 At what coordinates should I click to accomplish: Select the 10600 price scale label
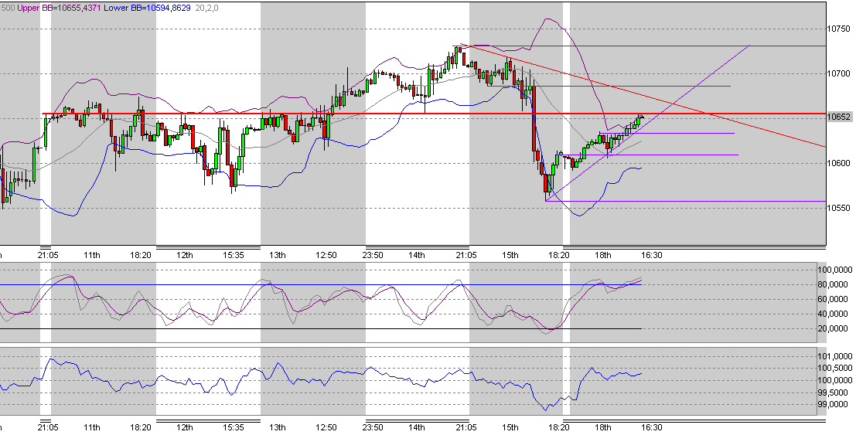coord(839,163)
